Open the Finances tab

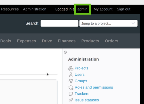(67, 41)
